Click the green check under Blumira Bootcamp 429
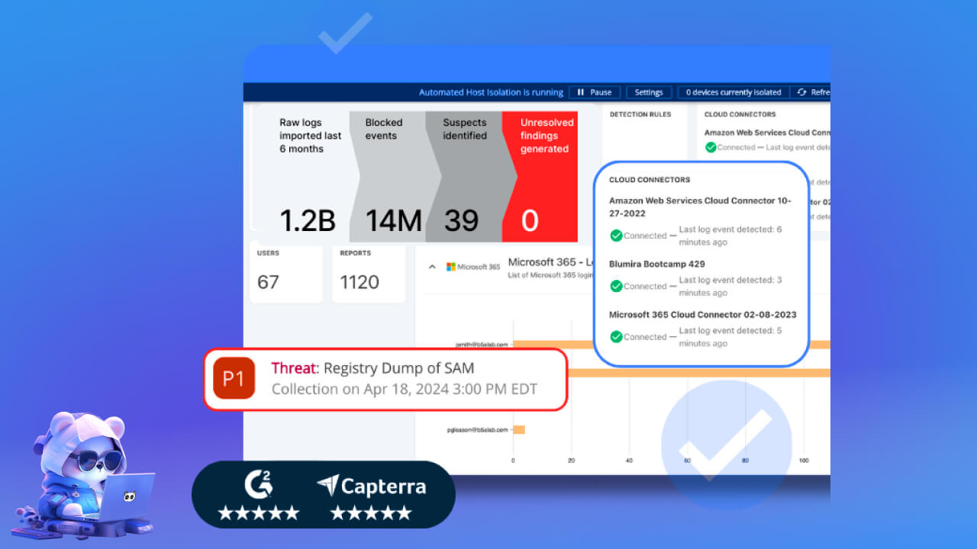The image size is (977, 549). coord(616,286)
